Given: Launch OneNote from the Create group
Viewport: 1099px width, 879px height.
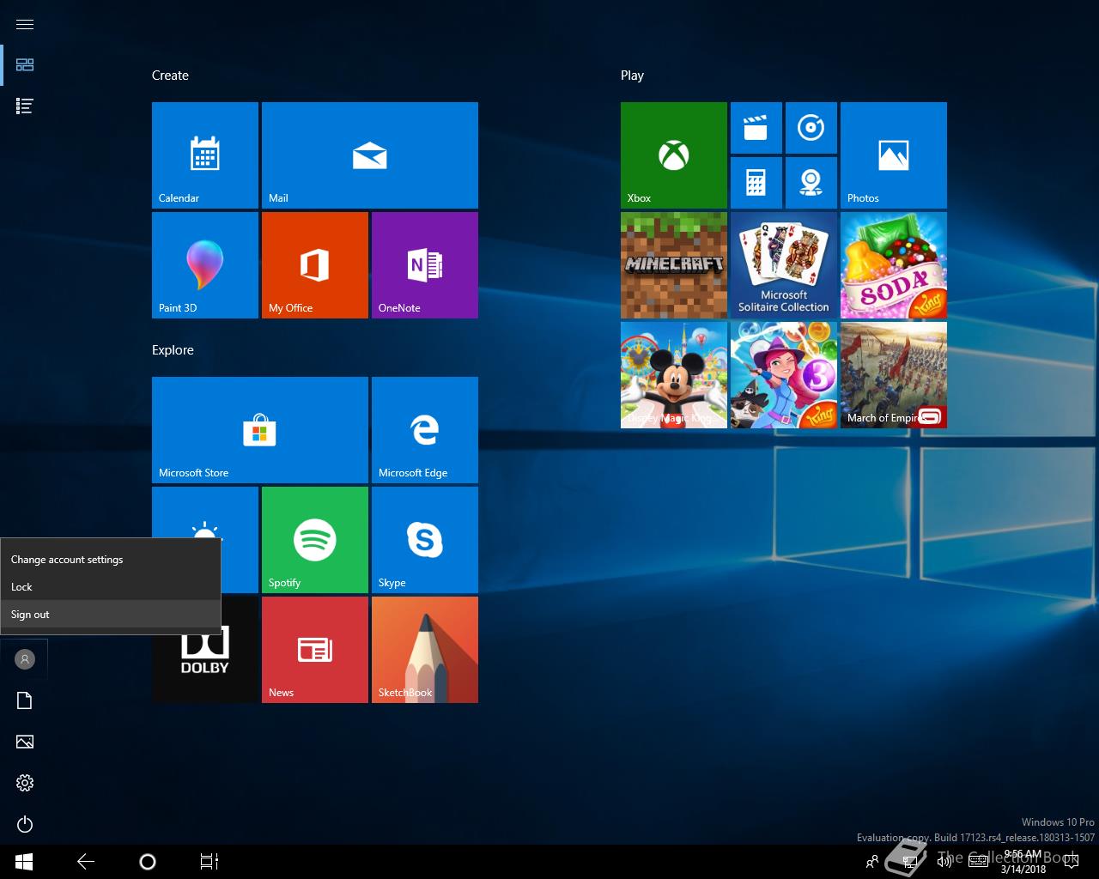Looking at the screenshot, I should 425,265.
